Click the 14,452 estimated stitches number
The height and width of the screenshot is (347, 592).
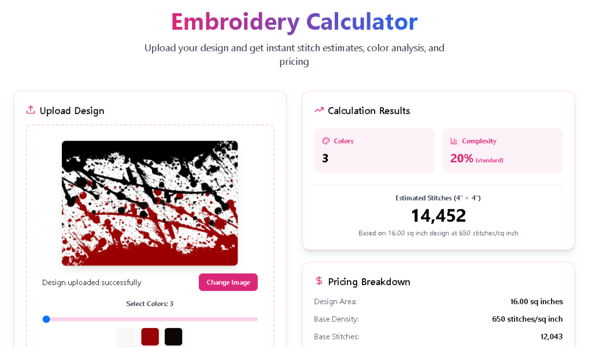tap(438, 216)
